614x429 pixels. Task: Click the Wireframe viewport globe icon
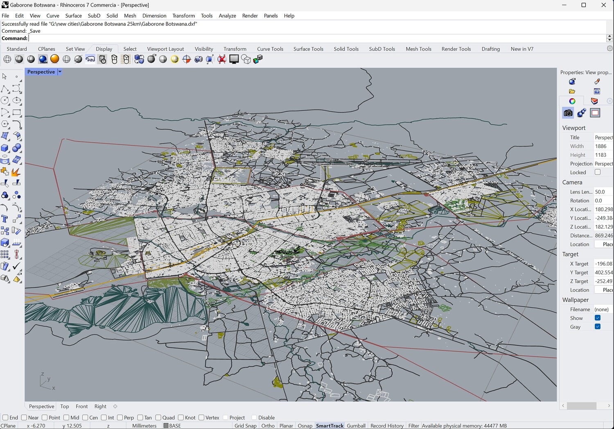click(x=7, y=59)
